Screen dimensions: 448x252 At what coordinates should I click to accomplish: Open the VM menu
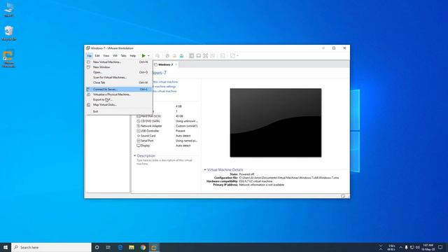(x=115, y=56)
